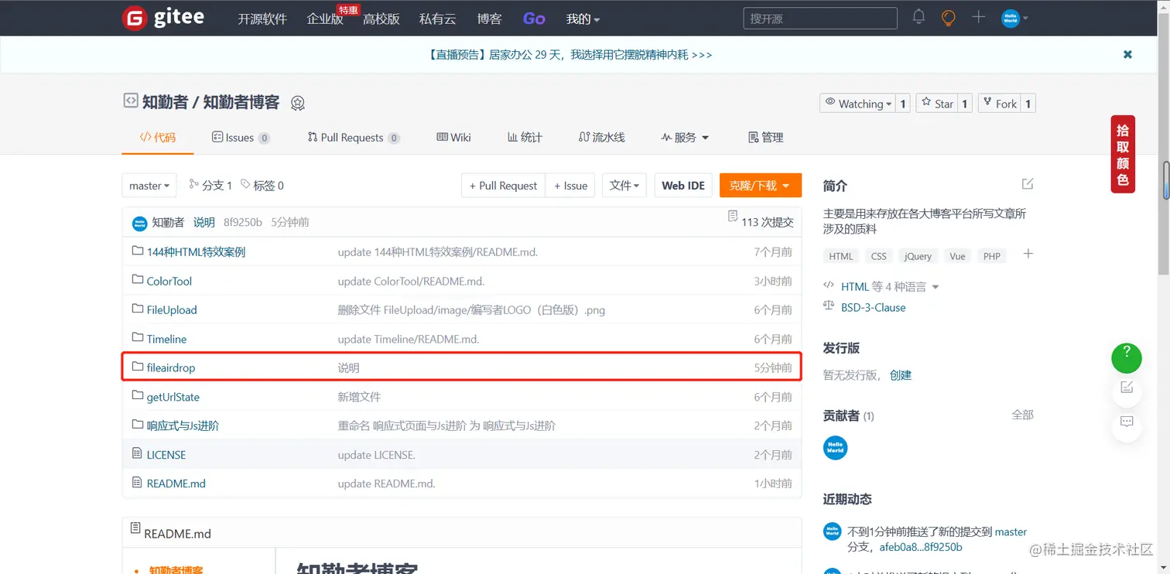This screenshot has height=574, width=1170.
Task: Open the 博客 menu in top navigation
Action: click(489, 18)
